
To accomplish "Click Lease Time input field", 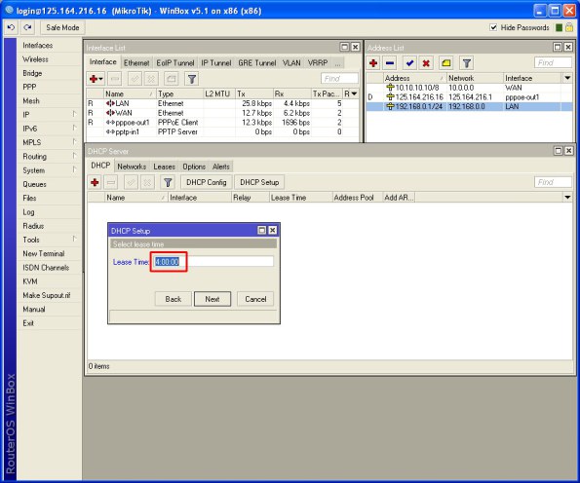I will pos(213,262).
